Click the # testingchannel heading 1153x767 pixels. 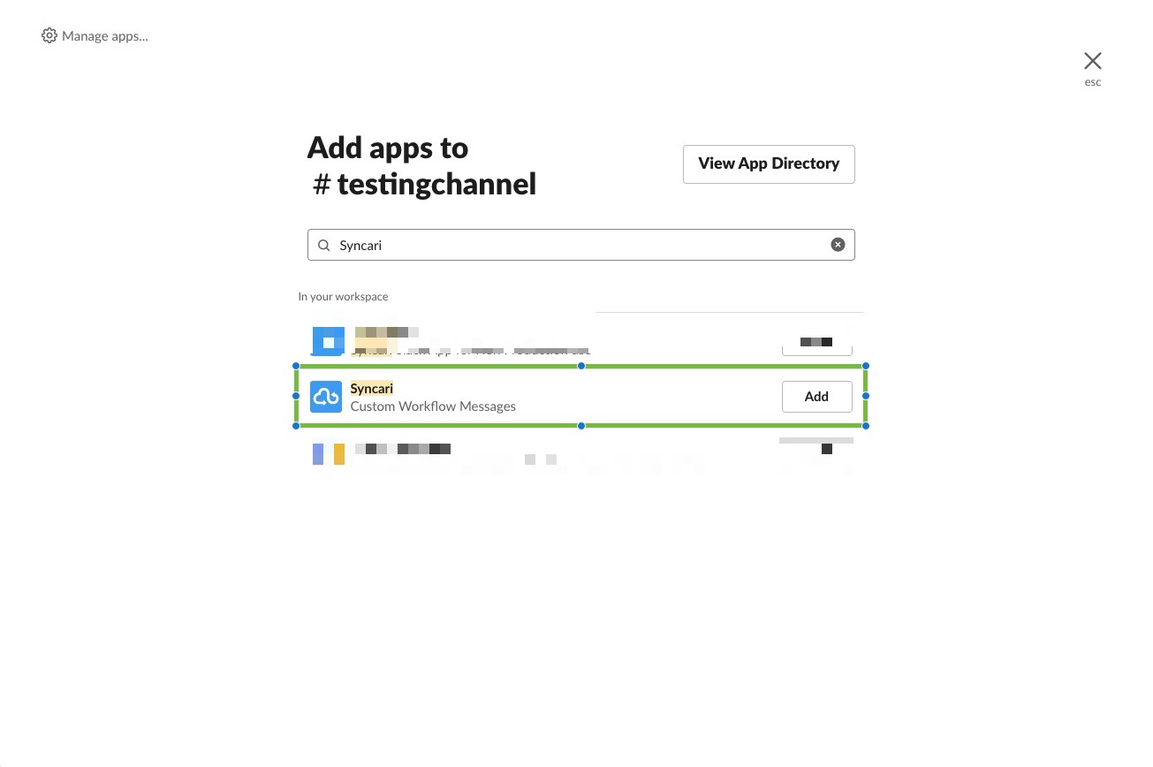pos(425,185)
